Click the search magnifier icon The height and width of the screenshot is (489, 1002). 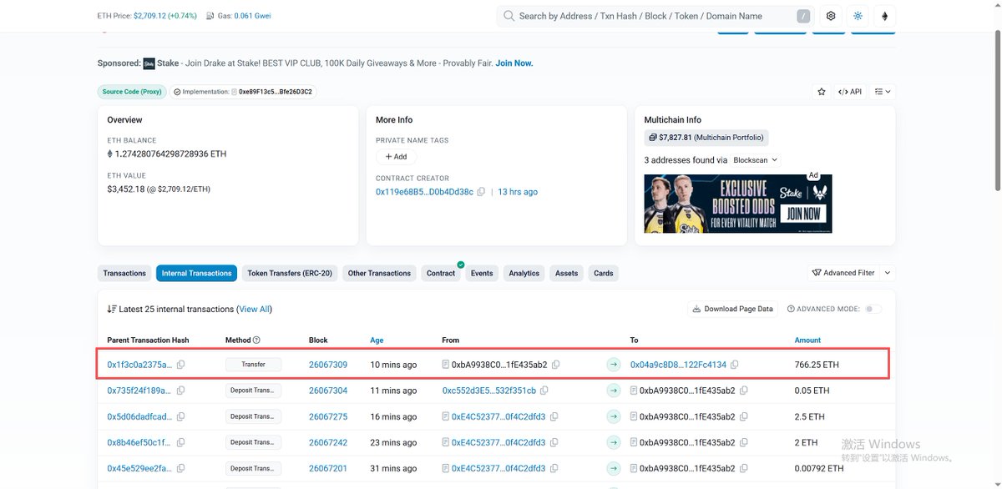(509, 16)
